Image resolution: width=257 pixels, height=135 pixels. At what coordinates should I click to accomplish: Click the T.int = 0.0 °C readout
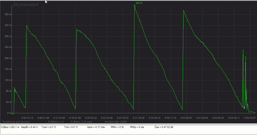tap(71, 127)
